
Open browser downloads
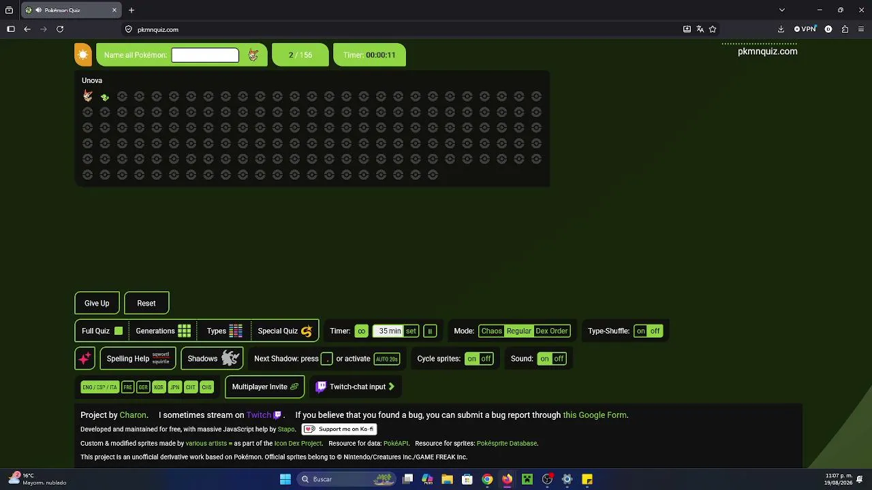[781, 29]
